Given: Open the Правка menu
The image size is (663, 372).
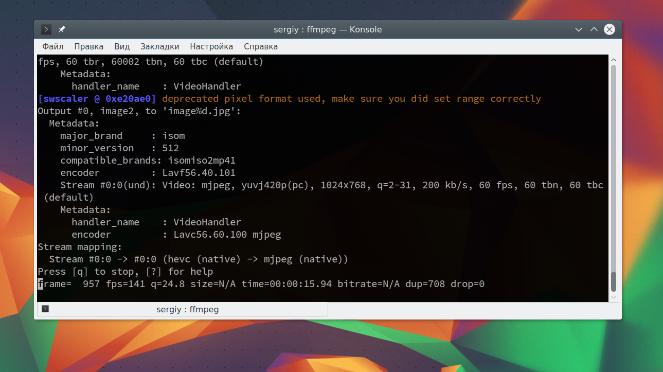Looking at the screenshot, I should point(88,46).
